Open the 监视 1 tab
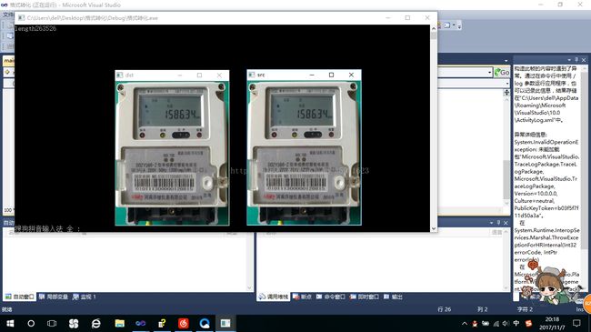 (84, 297)
